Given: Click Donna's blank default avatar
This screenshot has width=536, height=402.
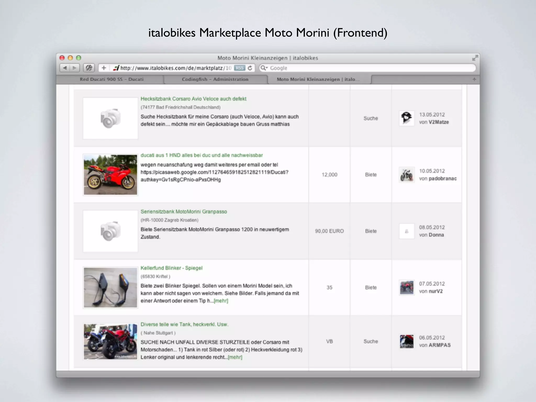Looking at the screenshot, I should coord(406,231).
